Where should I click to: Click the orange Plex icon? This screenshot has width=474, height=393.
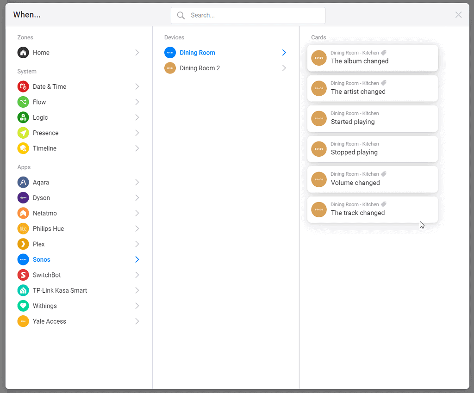(23, 244)
